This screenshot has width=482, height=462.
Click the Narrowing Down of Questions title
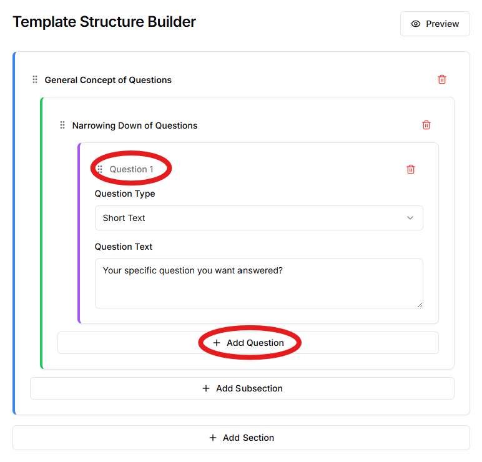[x=135, y=125]
